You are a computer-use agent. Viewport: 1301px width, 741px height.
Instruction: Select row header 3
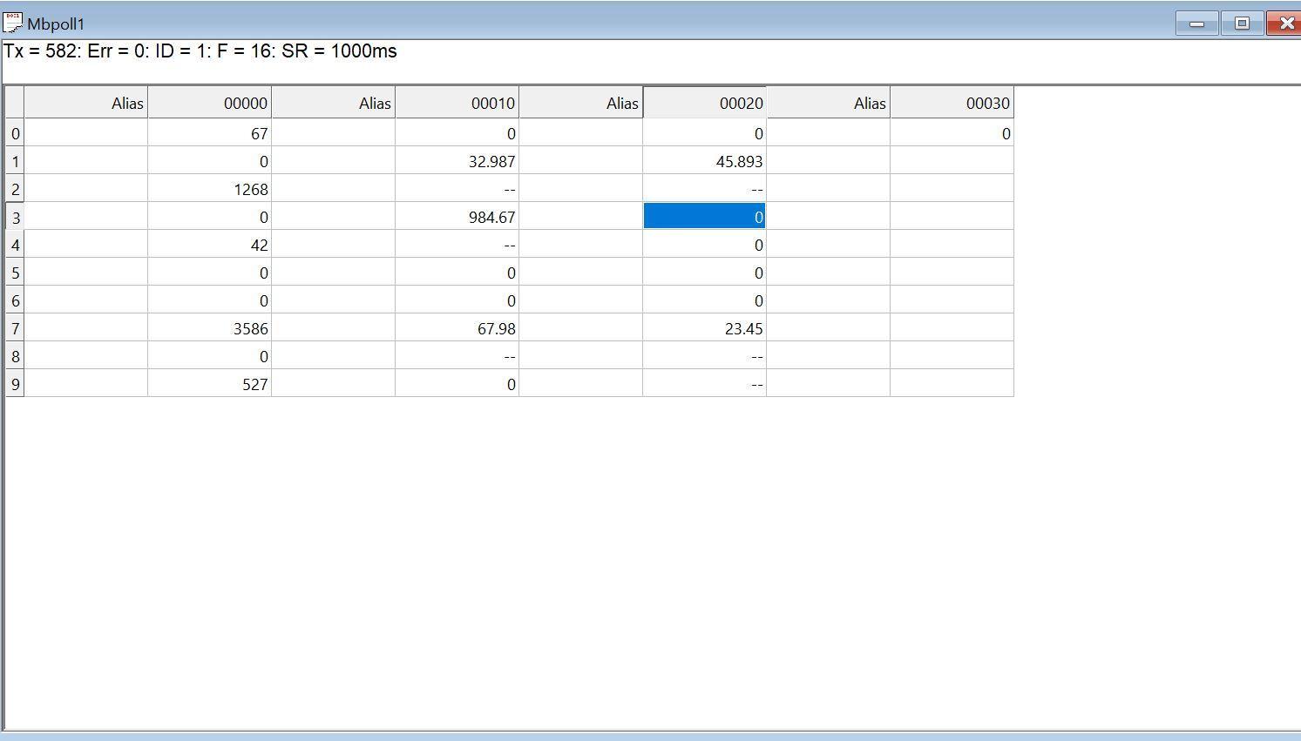tap(15, 217)
